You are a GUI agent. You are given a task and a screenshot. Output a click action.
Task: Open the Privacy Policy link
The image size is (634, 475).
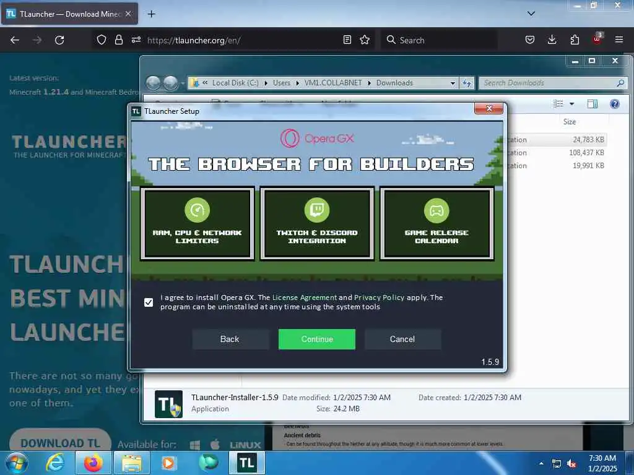coord(379,297)
